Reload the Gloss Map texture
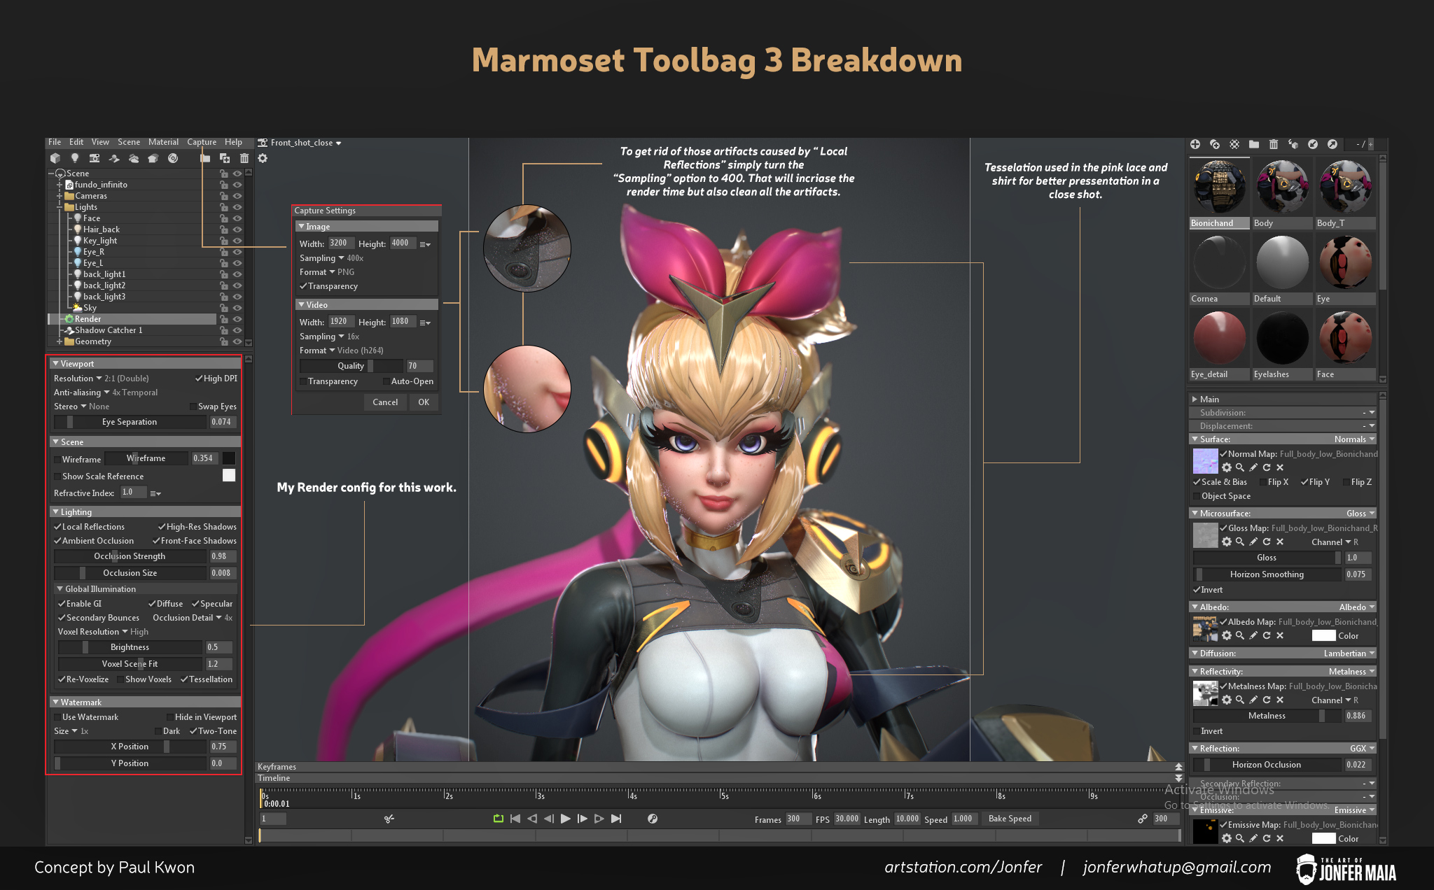Image resolution: width=1434 pixels, height=890 pixels. click(1267, 542)
